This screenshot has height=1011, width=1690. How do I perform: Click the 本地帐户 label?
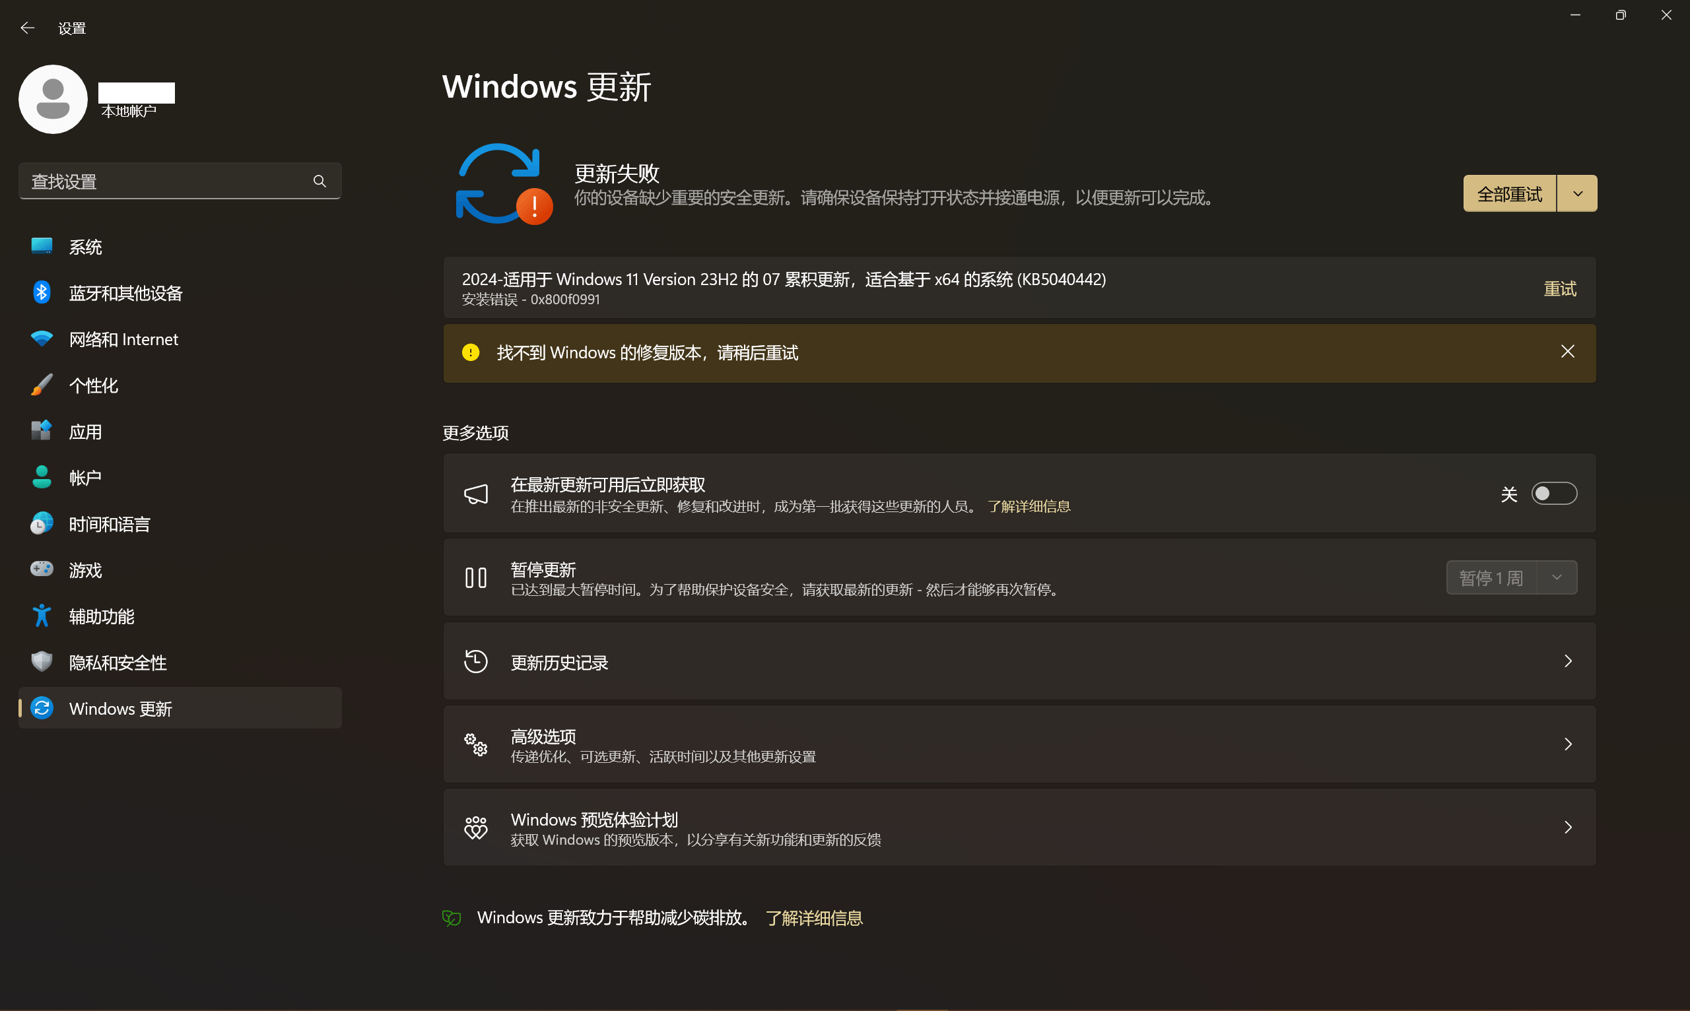click(129, 112)
